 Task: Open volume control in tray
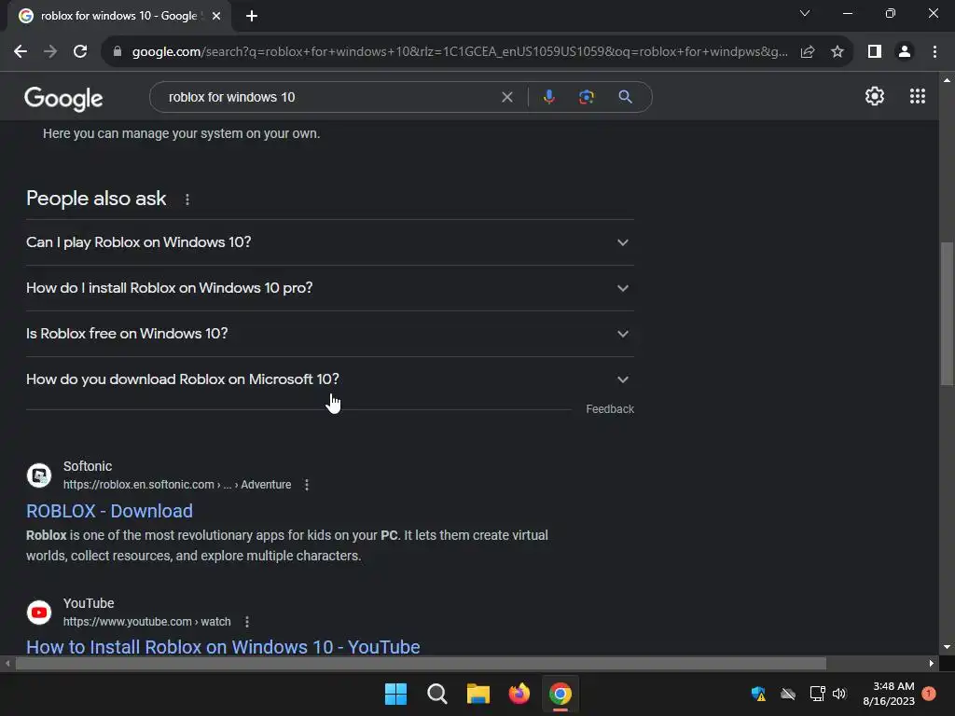839,694
